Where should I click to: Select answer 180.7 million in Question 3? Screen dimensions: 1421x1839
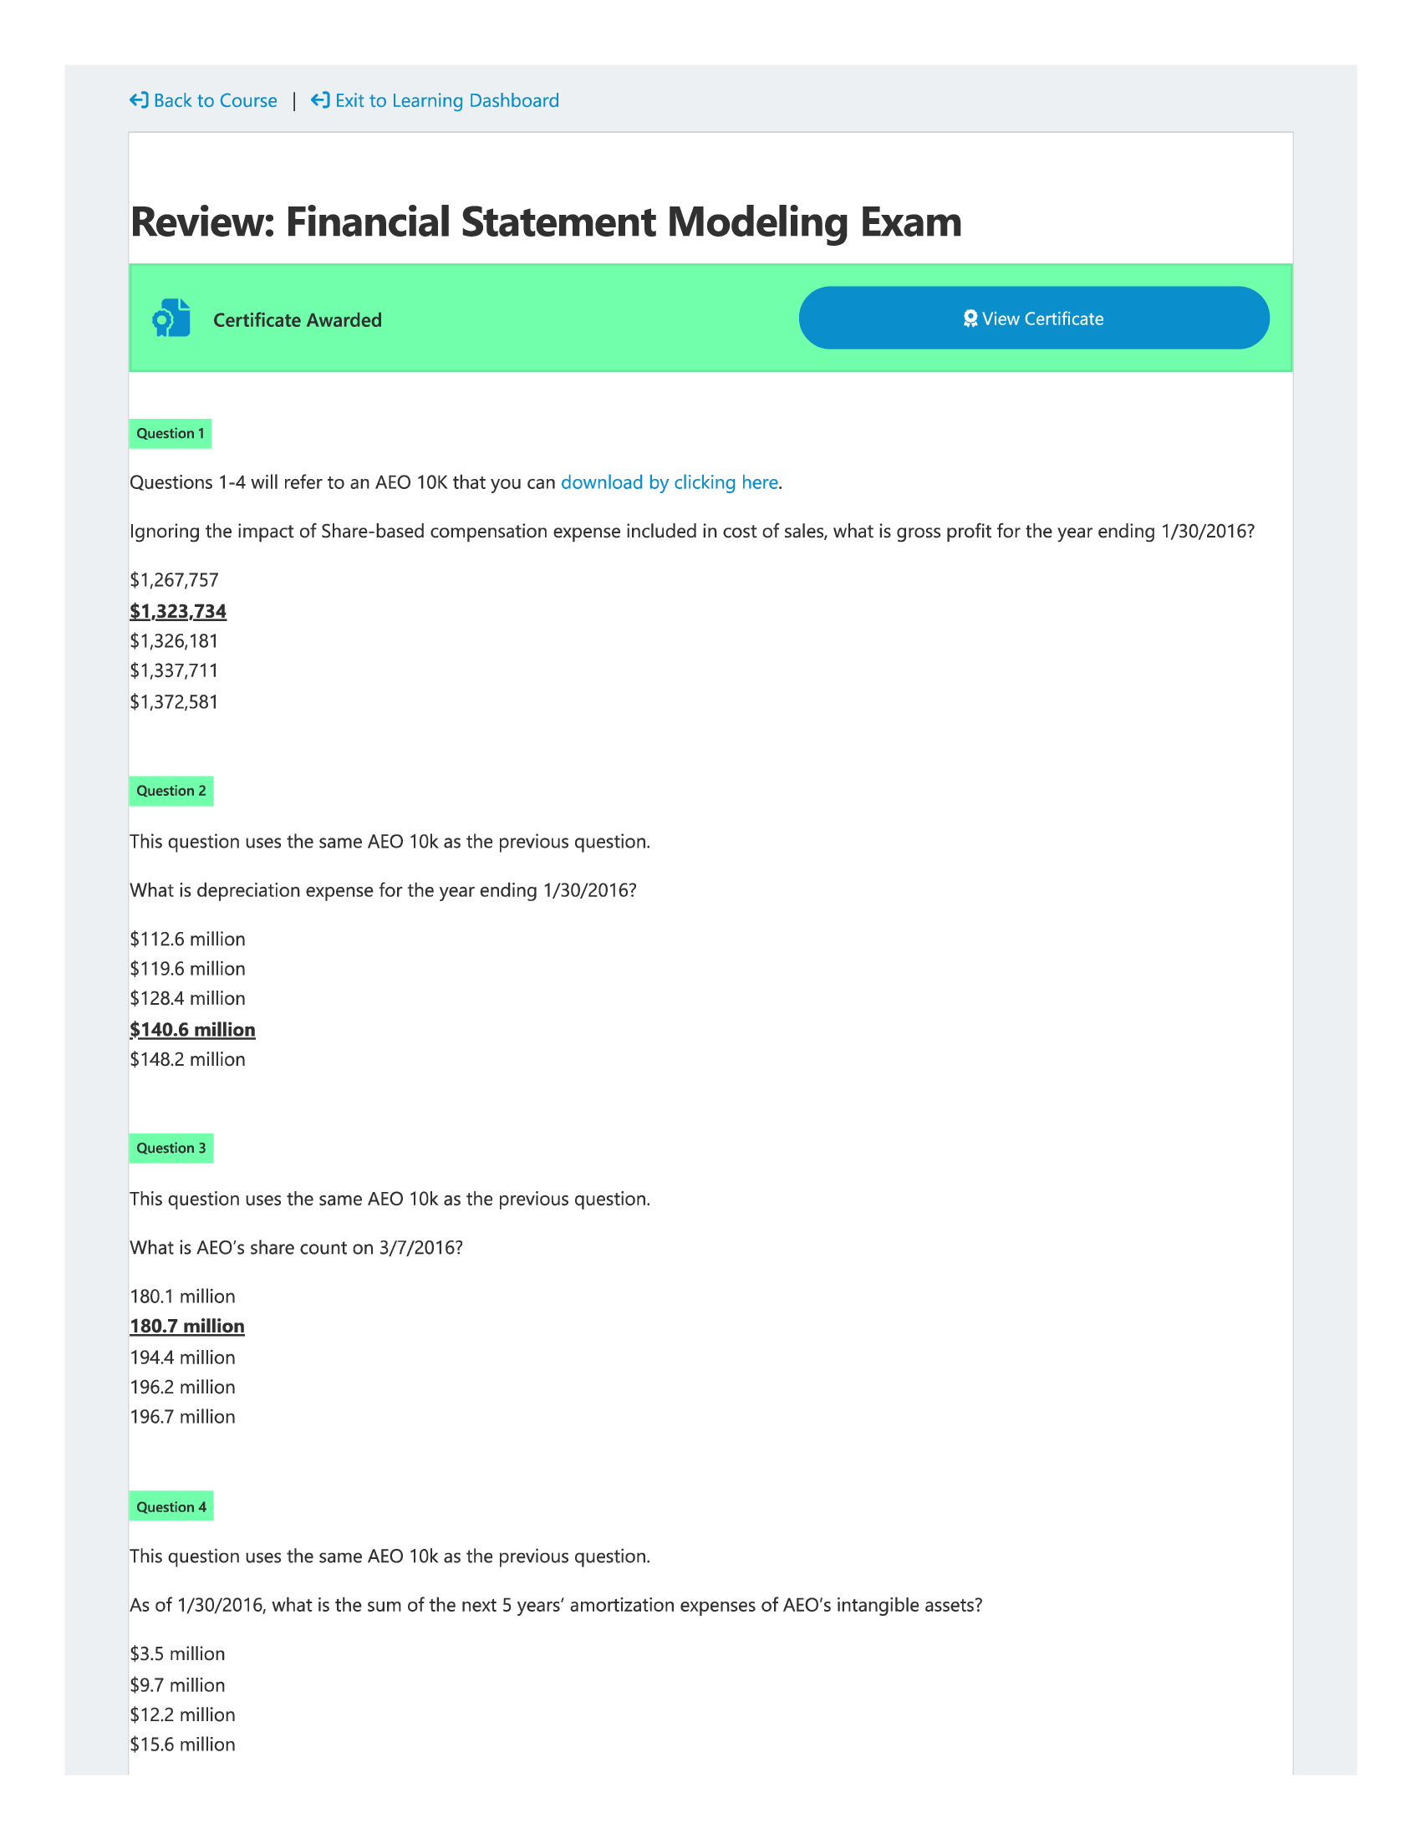[186, 1326]
